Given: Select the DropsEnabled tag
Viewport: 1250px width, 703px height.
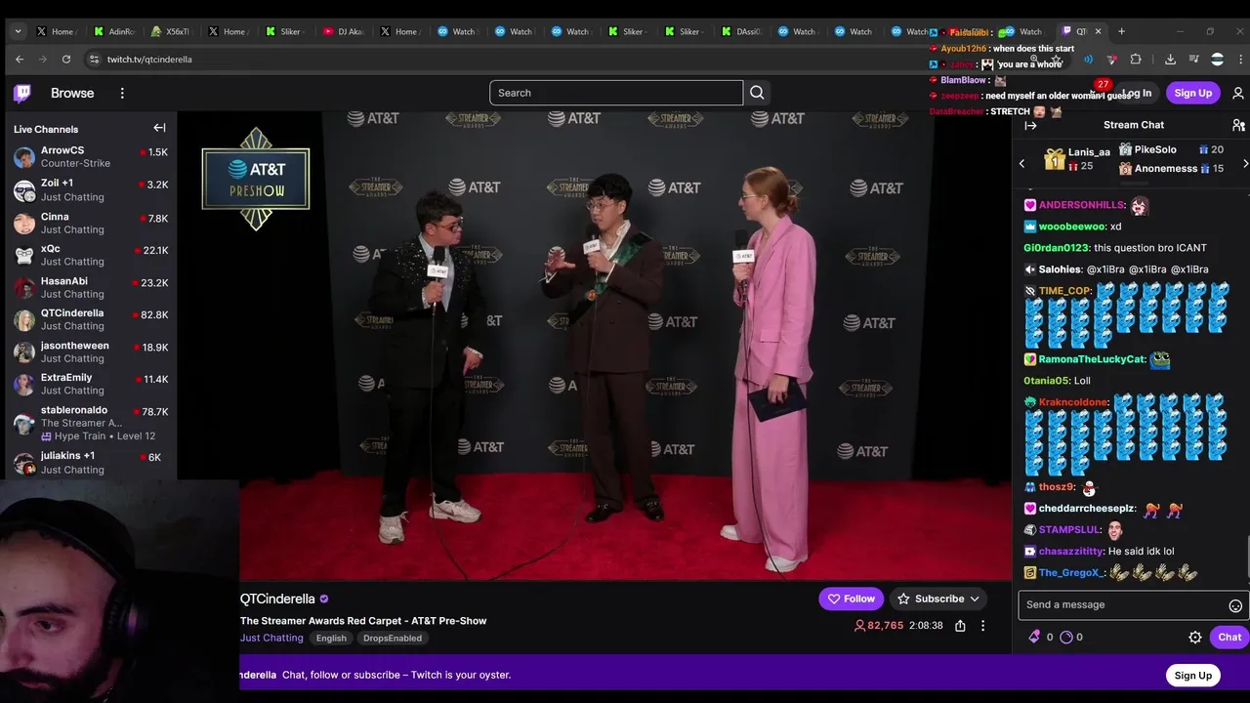Looking at the screenshot, I should click(x=393, y=638).
